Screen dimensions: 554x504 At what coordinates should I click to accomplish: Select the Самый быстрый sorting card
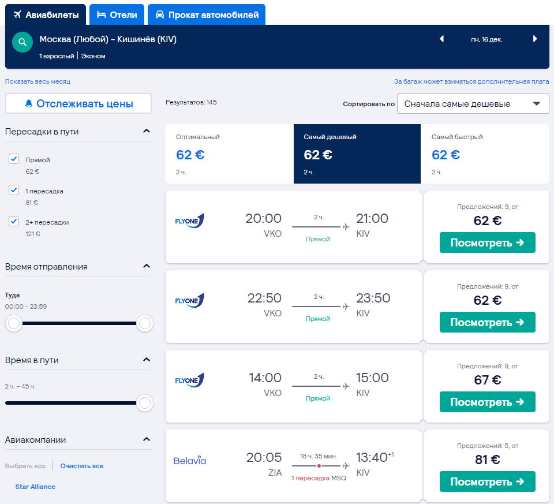pyautogui.click(x=484, y=154)
